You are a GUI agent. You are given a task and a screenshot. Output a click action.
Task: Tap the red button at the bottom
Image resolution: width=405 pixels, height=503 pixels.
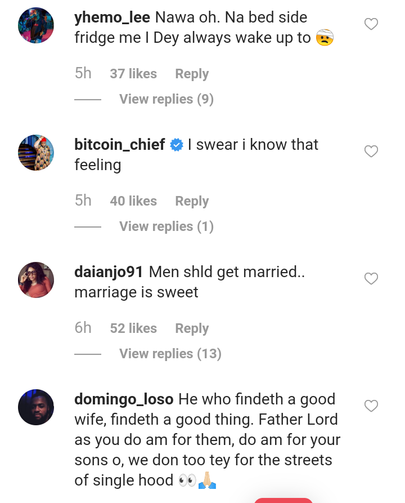pos(283,499)
